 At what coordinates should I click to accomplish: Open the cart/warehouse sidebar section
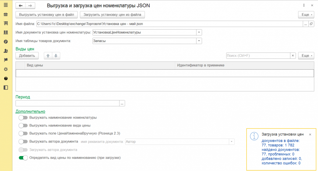(x=6, y=23)
